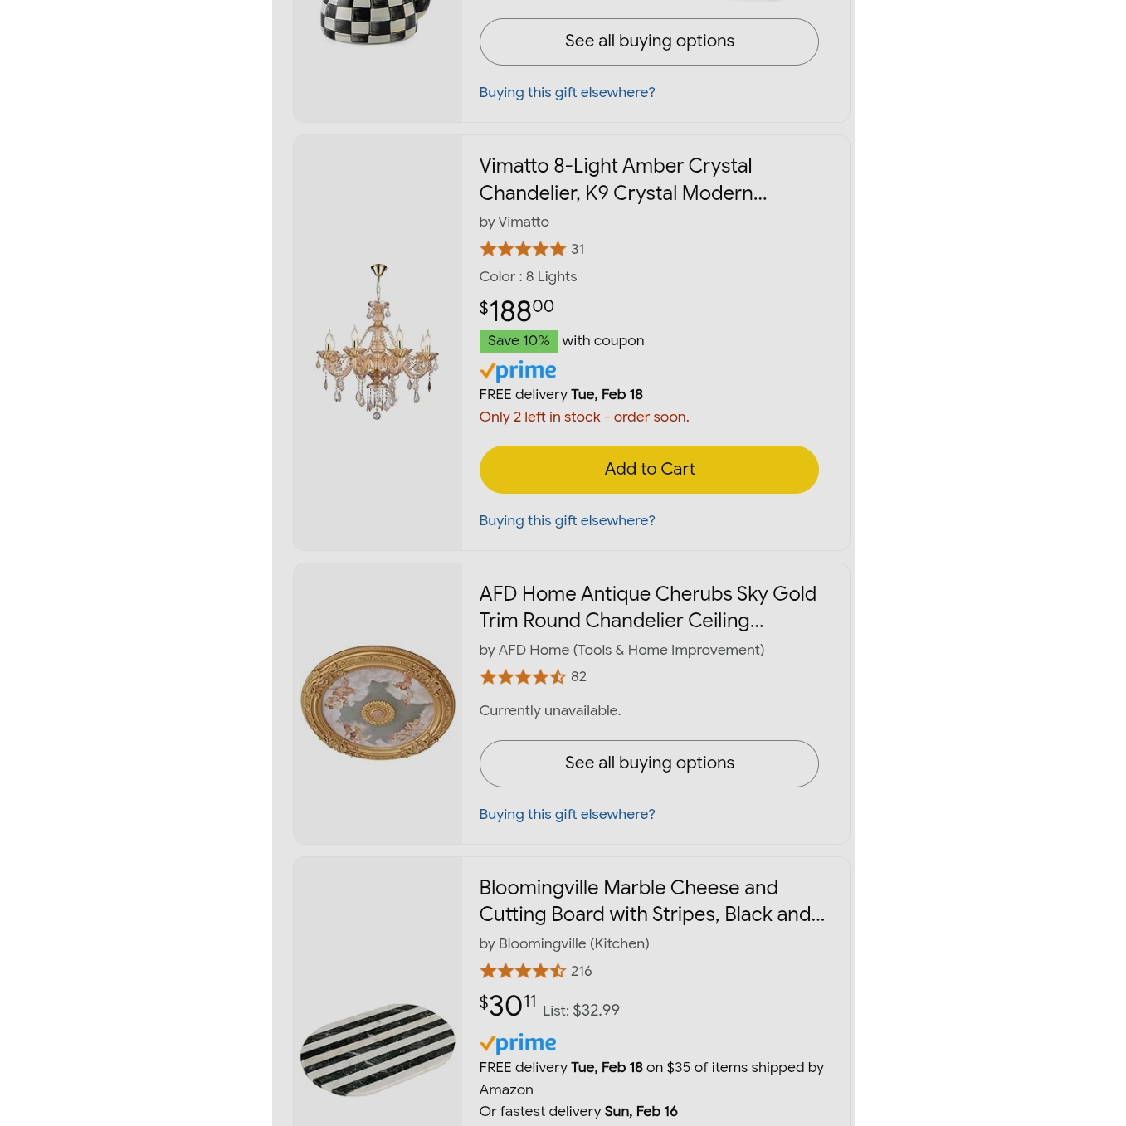
Task: Open the Bloomingville Marble Cheese Board title link
Action: 652,901
